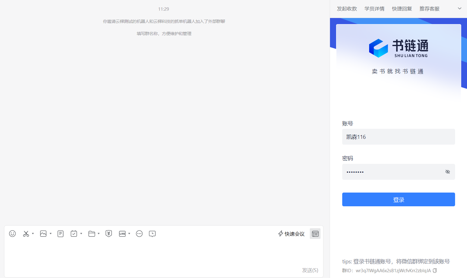Expand the arrow next to the LIVE icon
Image resolution: width=467 pixels, height=278 pixels.
(129, 234)
